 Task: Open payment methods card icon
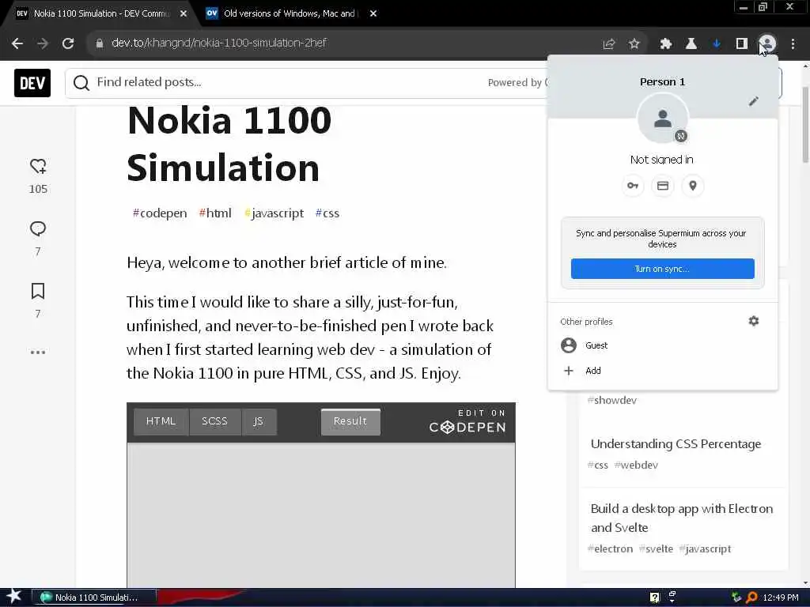[x=663, y=186]
